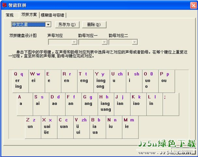Open the 韵母对应二 dropdown list
Screen dimensions: 198x157
[135, 42]
